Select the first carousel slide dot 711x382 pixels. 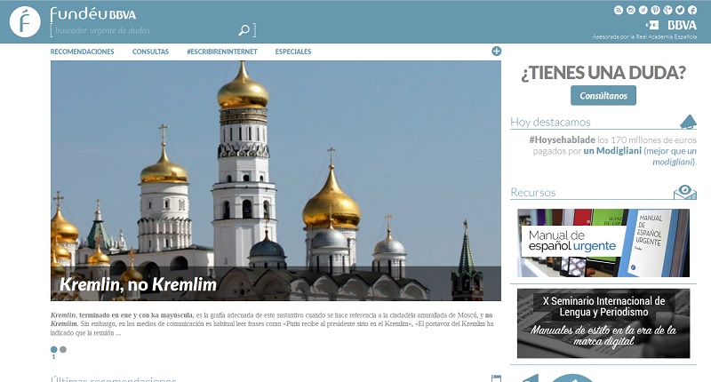pos(54,349)
